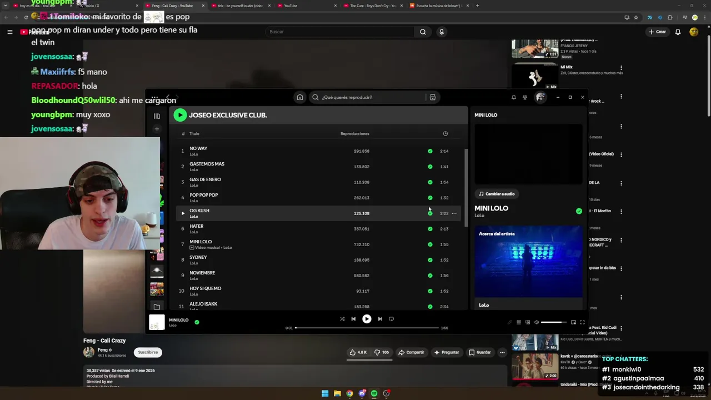Viewport: 711px width, 400px height.
Task: Open YouTube notifications bell
Action: point(678,32)
